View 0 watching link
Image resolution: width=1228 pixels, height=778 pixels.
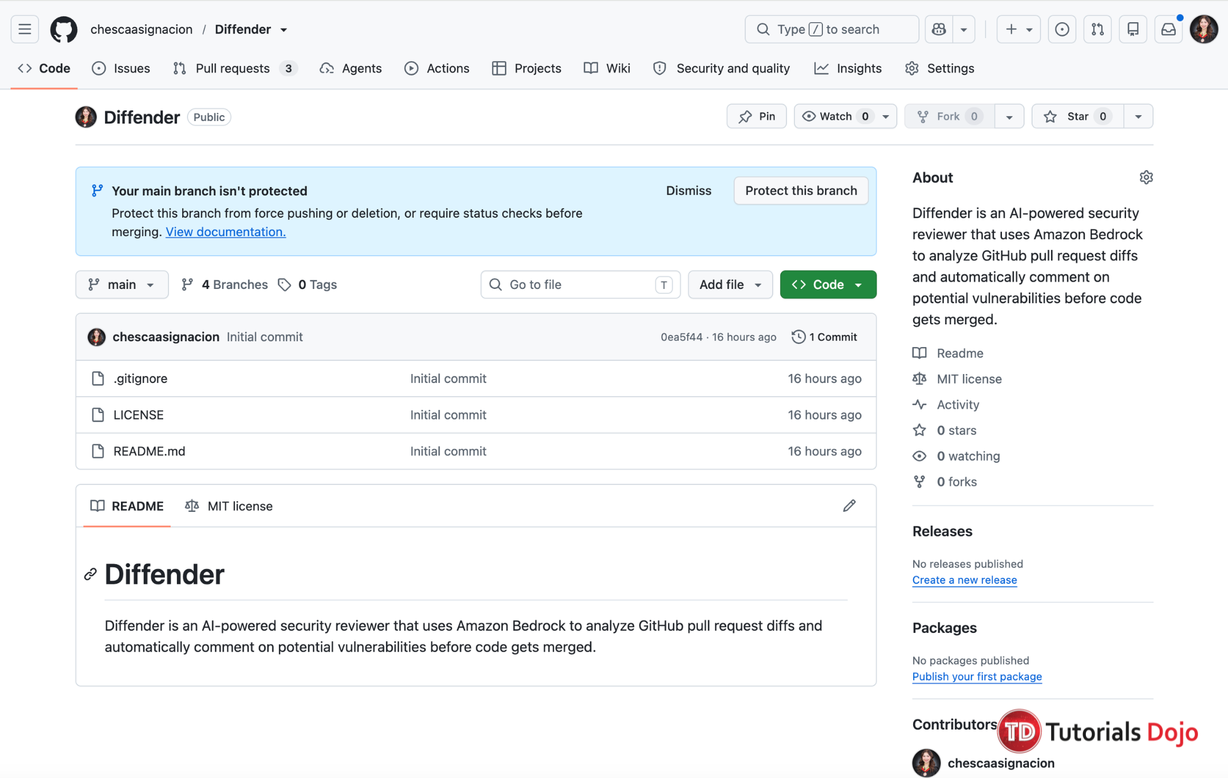click(968, 456)
